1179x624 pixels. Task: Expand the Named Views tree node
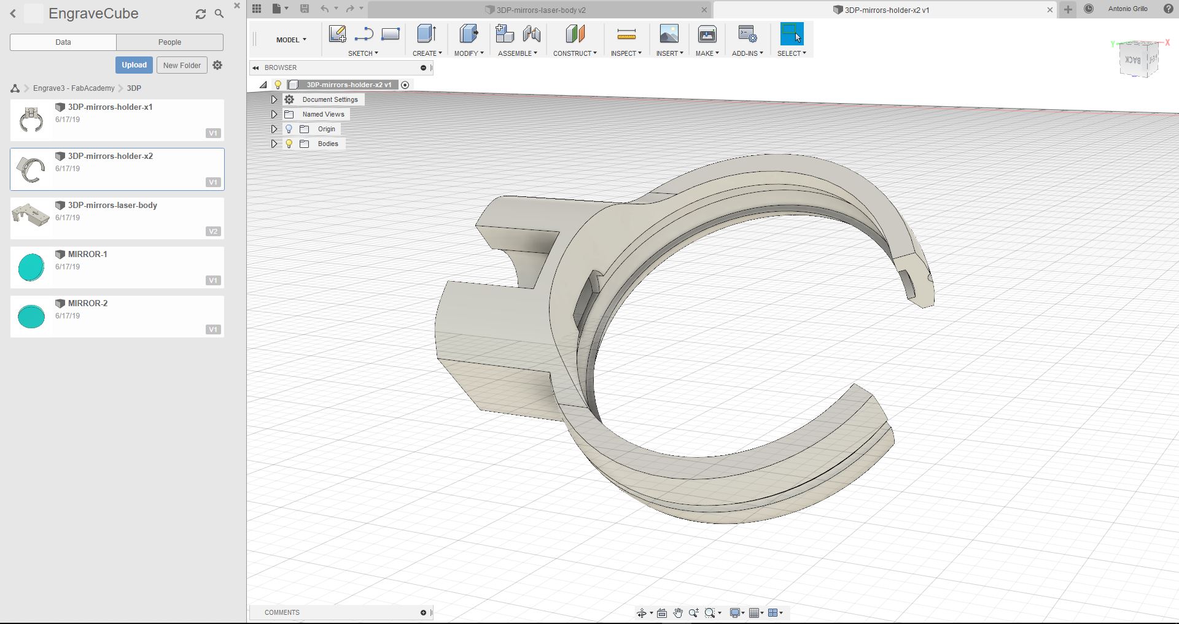point(274,114)
